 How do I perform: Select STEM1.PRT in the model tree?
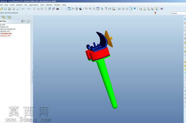click(x=5, y=31)
